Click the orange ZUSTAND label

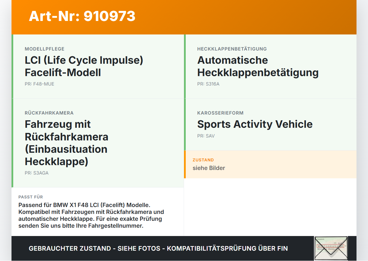(203, 160)
